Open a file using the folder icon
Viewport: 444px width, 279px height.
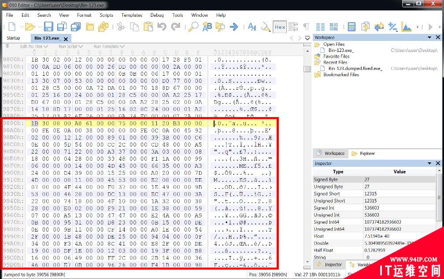click(30, 27)
